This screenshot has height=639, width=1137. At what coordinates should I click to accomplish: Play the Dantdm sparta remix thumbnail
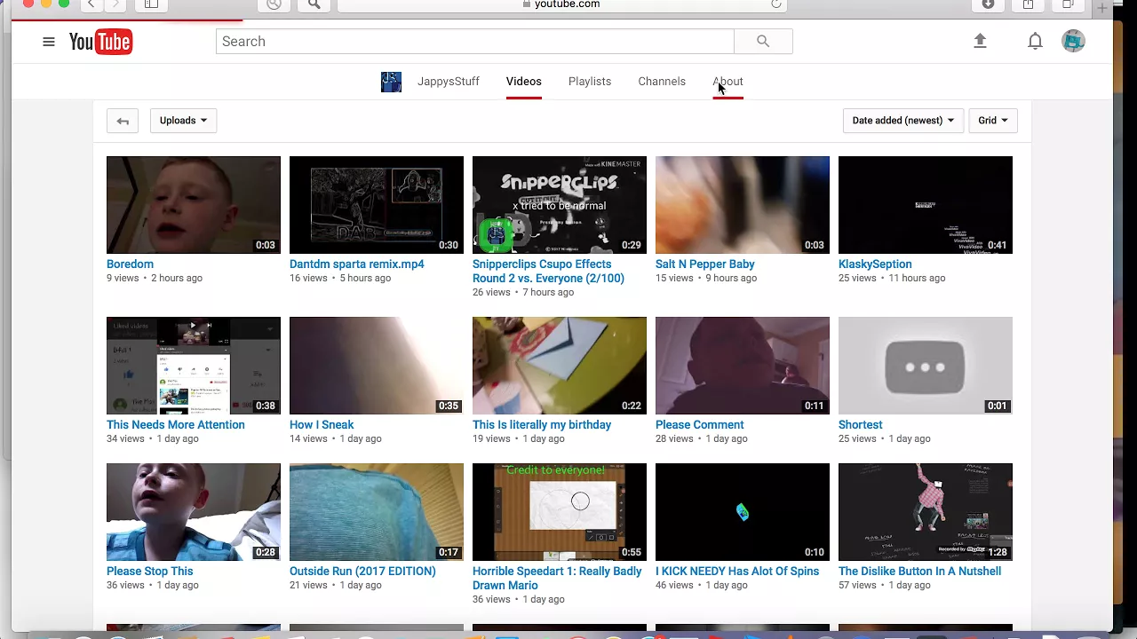377,205
